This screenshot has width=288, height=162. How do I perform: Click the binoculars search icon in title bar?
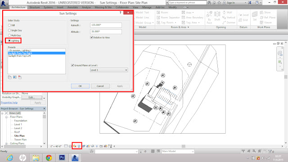209,3
